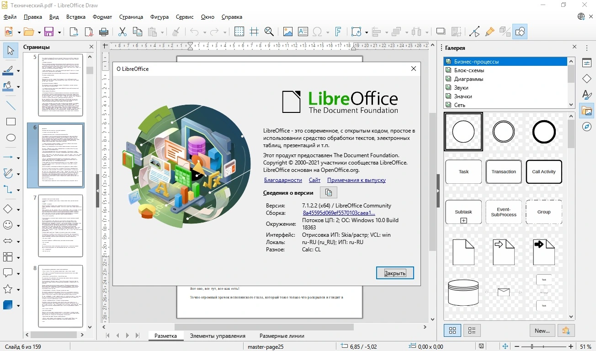Expand Block Arrows dropdown arrow
The image size is (596, 351).
18,241
